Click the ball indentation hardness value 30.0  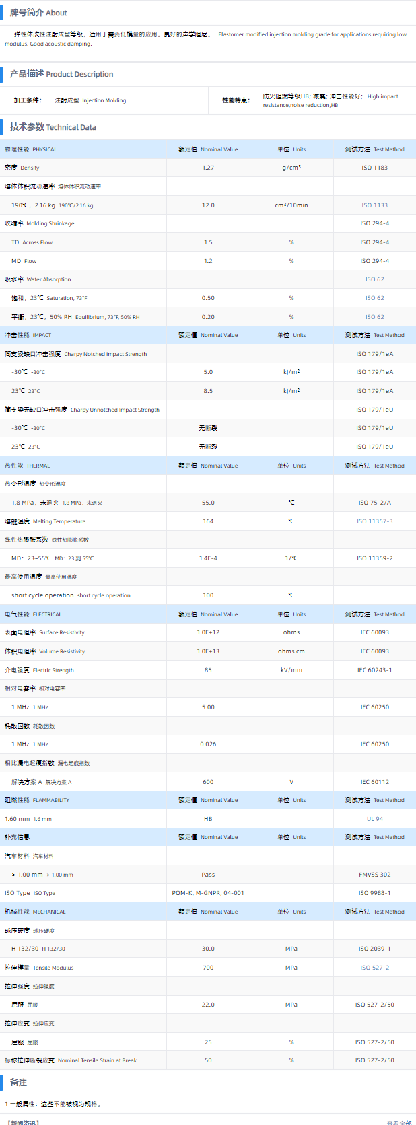tap(208, 949)
